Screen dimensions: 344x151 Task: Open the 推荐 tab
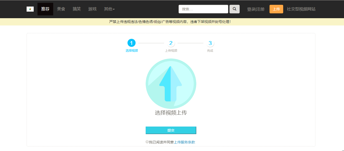coord(45,9)
